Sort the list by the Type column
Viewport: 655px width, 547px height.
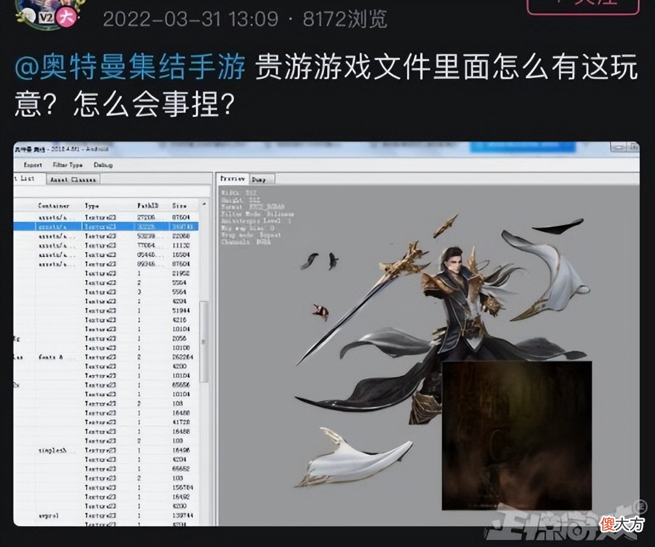tap(92, 206)
